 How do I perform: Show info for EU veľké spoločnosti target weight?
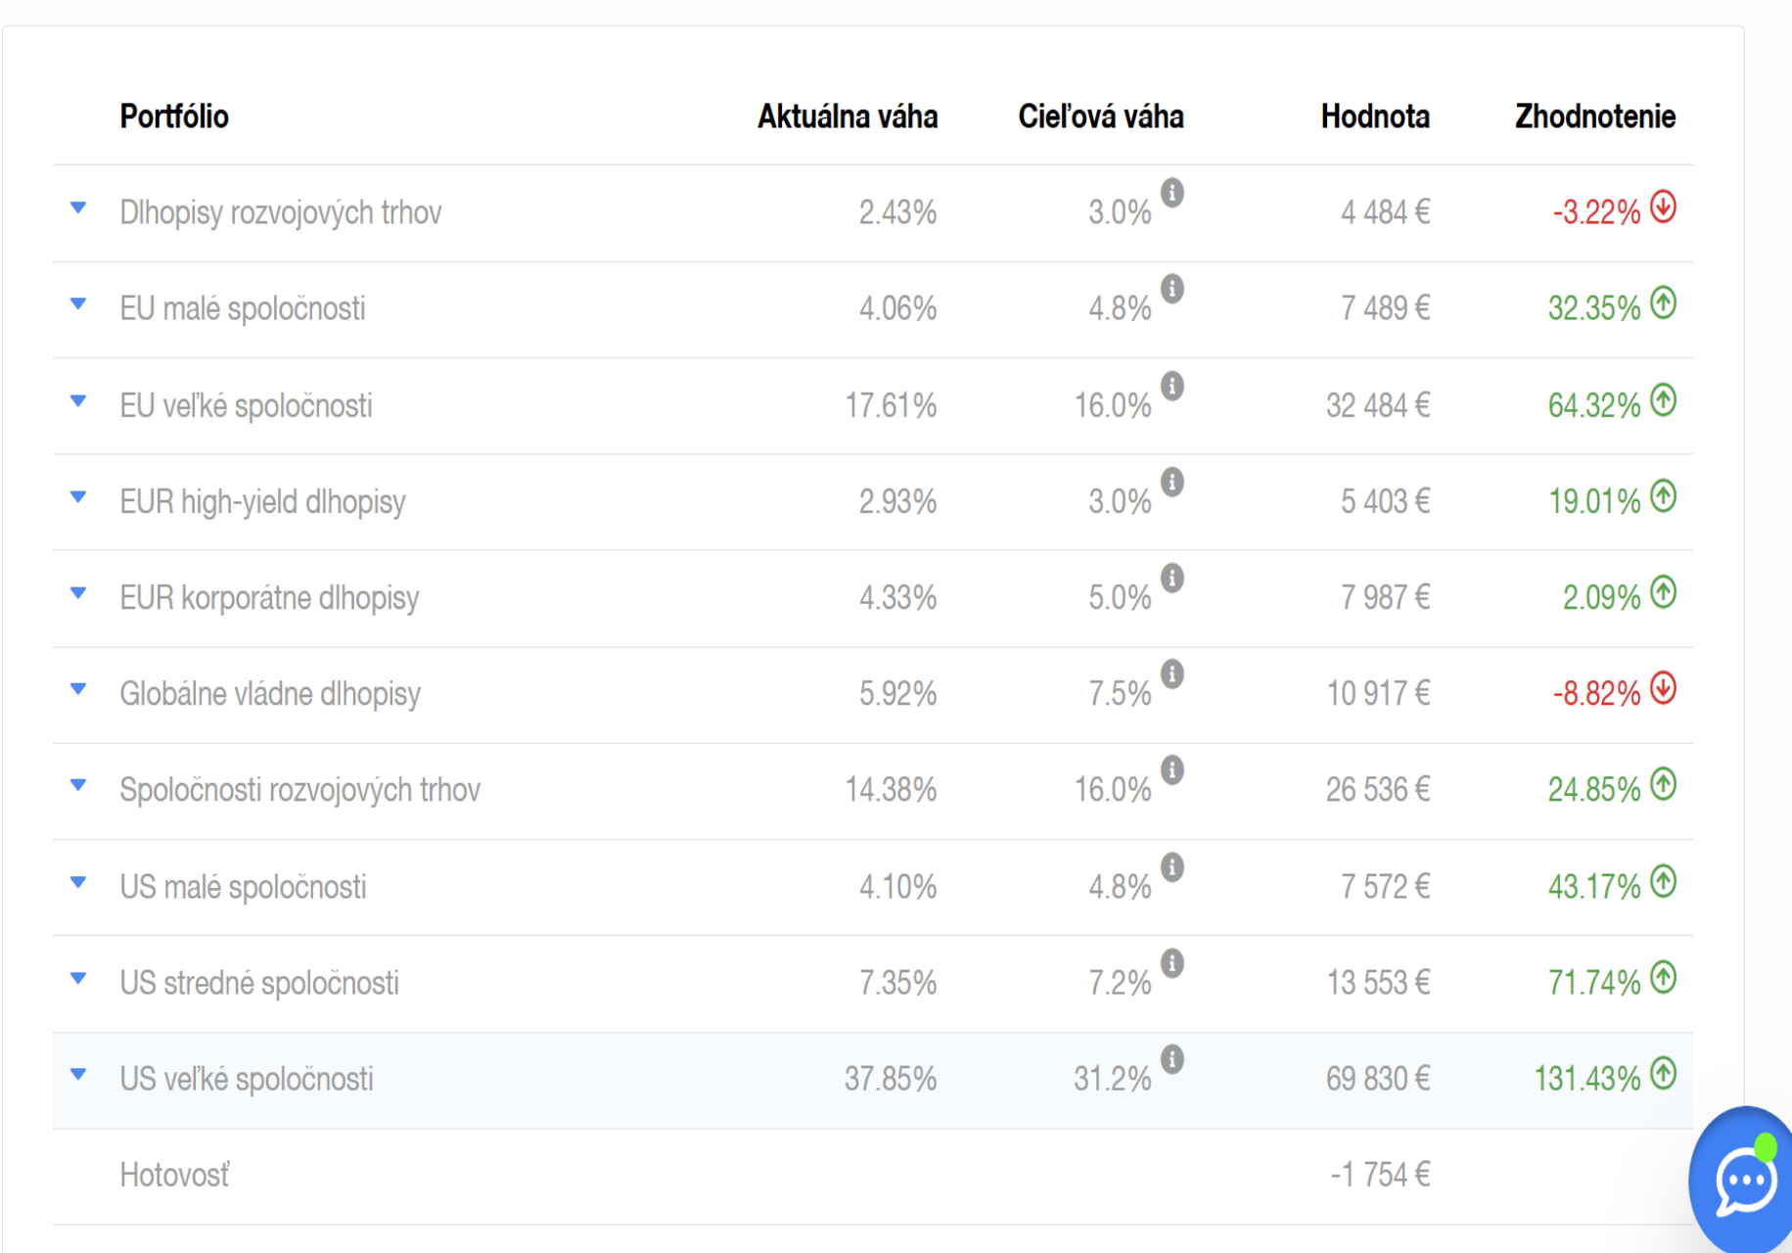pos(1172,386)
